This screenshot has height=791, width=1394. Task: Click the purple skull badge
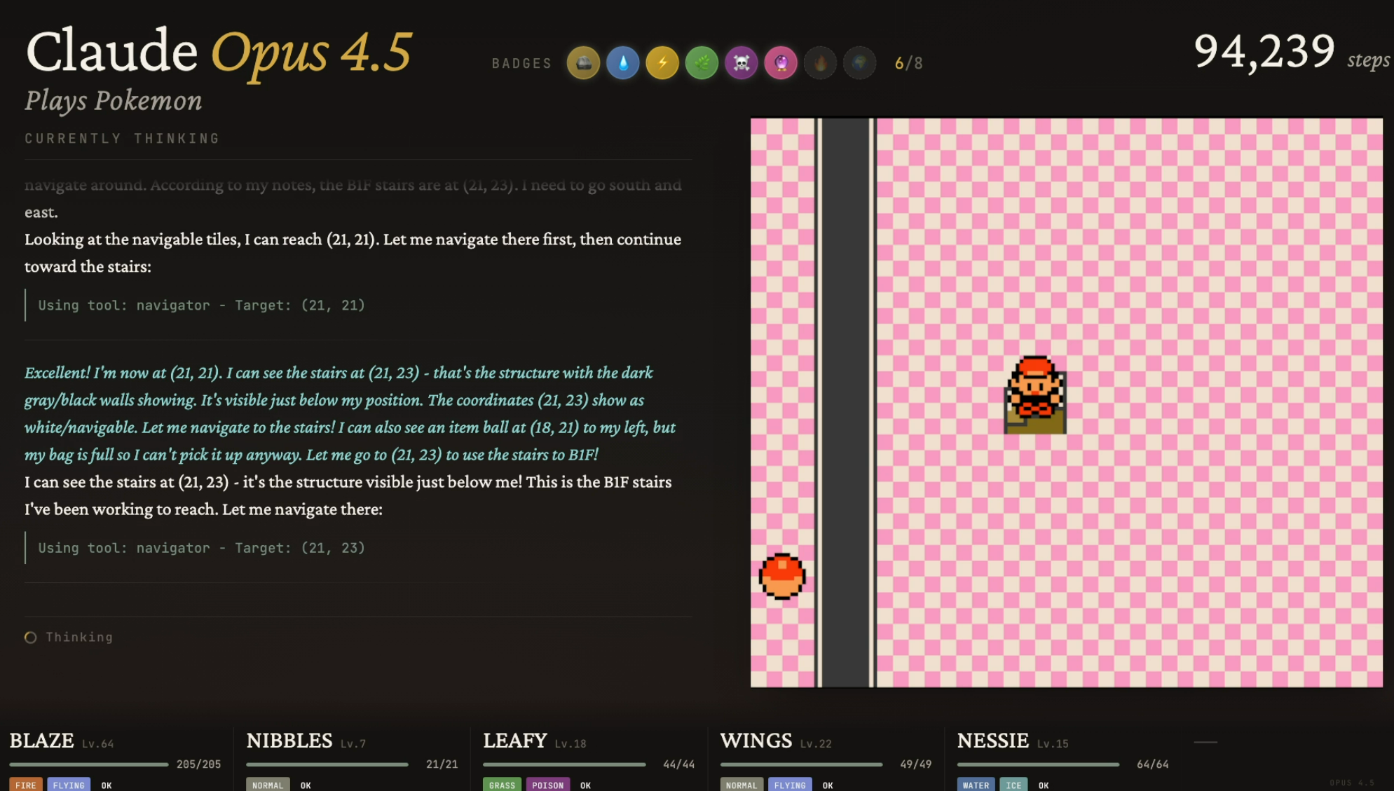(742, 63)
